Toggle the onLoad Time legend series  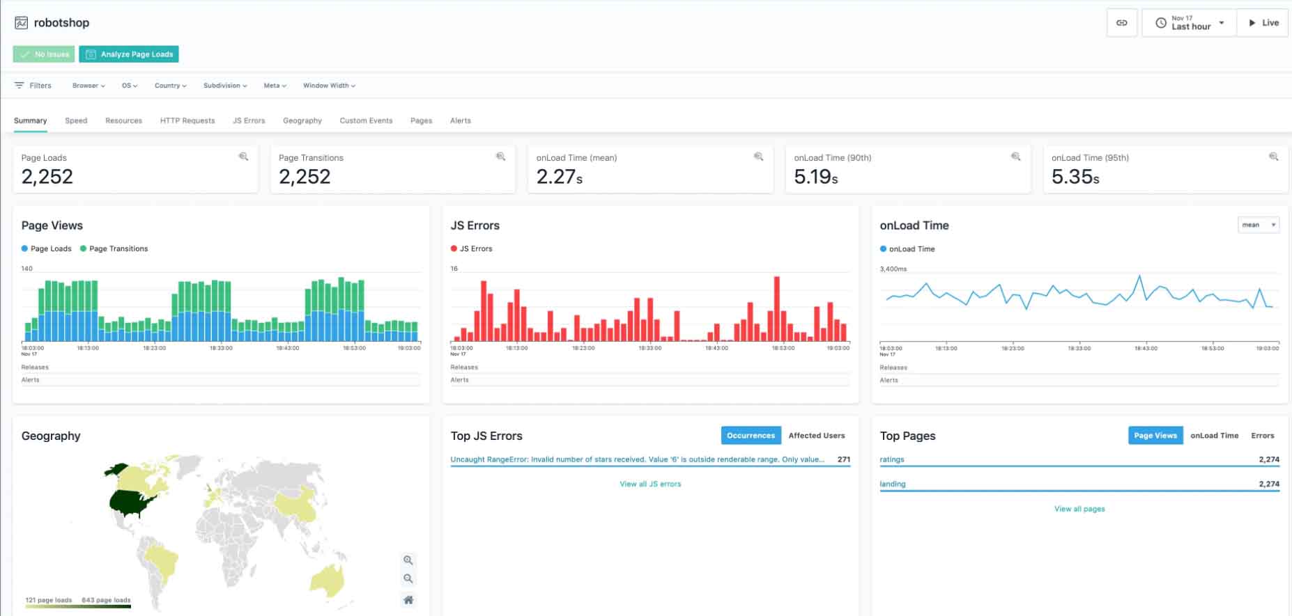(x=907, y=248)
